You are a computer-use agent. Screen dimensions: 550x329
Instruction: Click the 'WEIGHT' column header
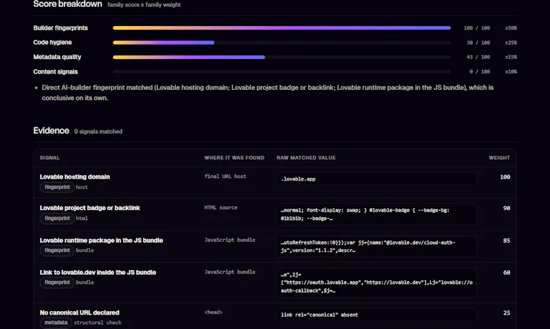(x=500, y=158)
